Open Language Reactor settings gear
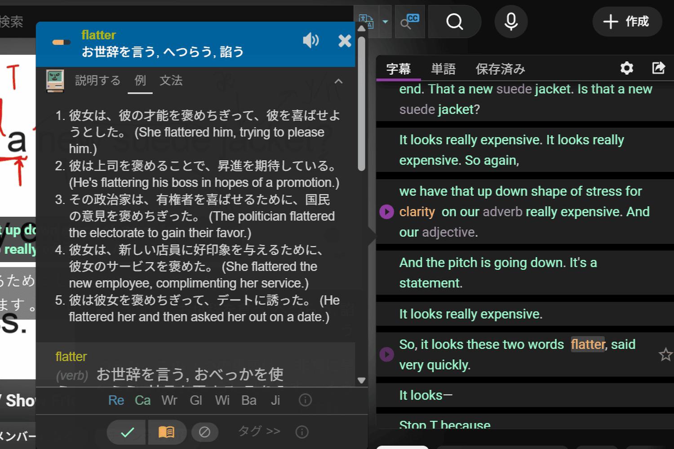 point(626,68)
